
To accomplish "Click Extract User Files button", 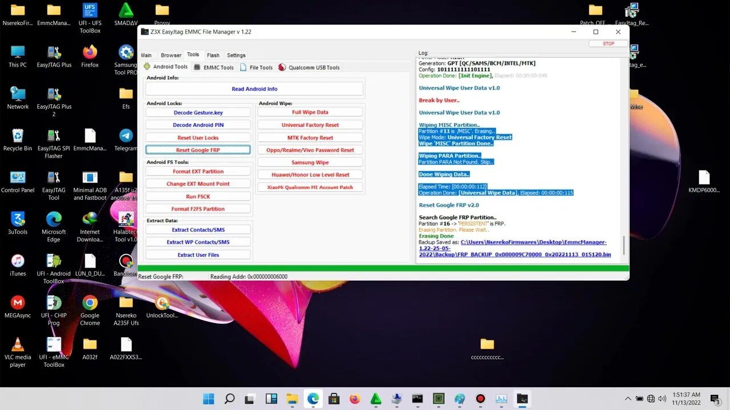I will click(x=198, y=255).
